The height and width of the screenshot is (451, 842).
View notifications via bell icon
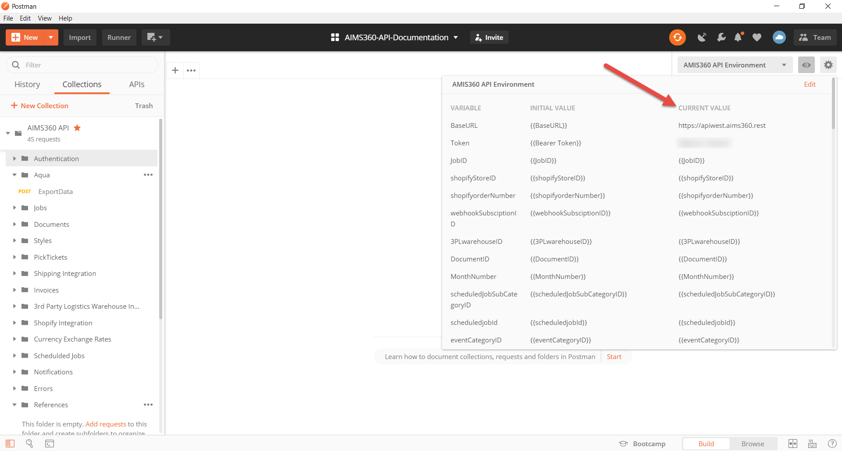[x=739, y=37]
